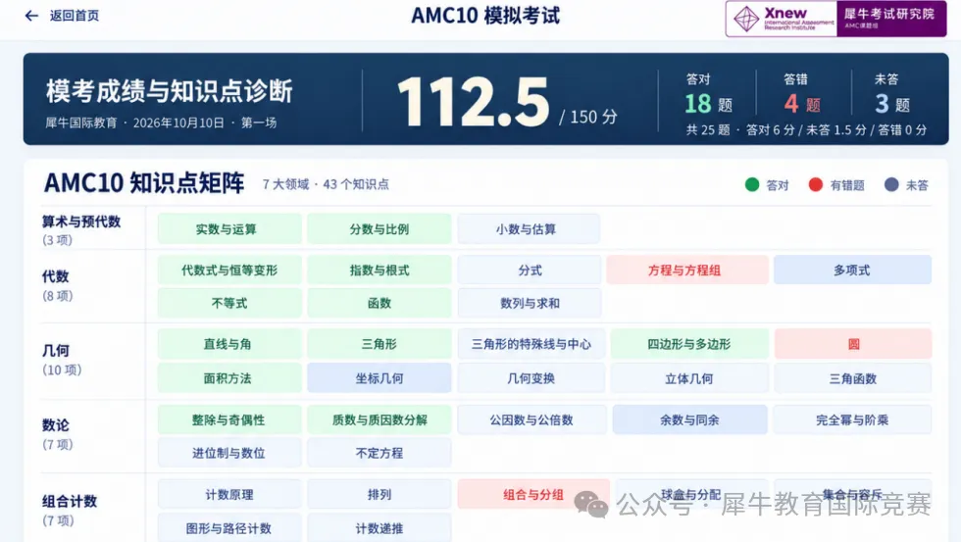The width and height of the screenshot is (961, 542).
Task: Click the 答对 18 题 count
Action: click(x=708, y=95)
